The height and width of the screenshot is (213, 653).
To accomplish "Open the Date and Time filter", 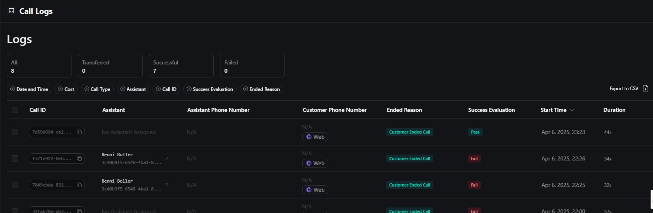I will pos(29,89).
